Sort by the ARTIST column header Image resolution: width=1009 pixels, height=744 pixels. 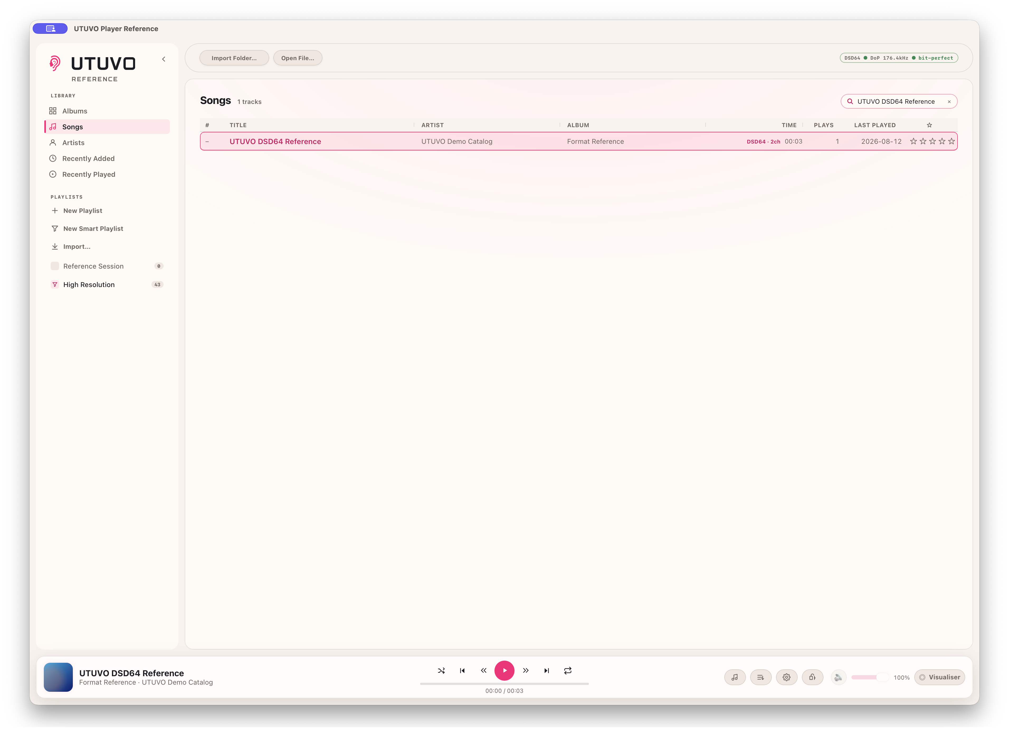[432, 125]
